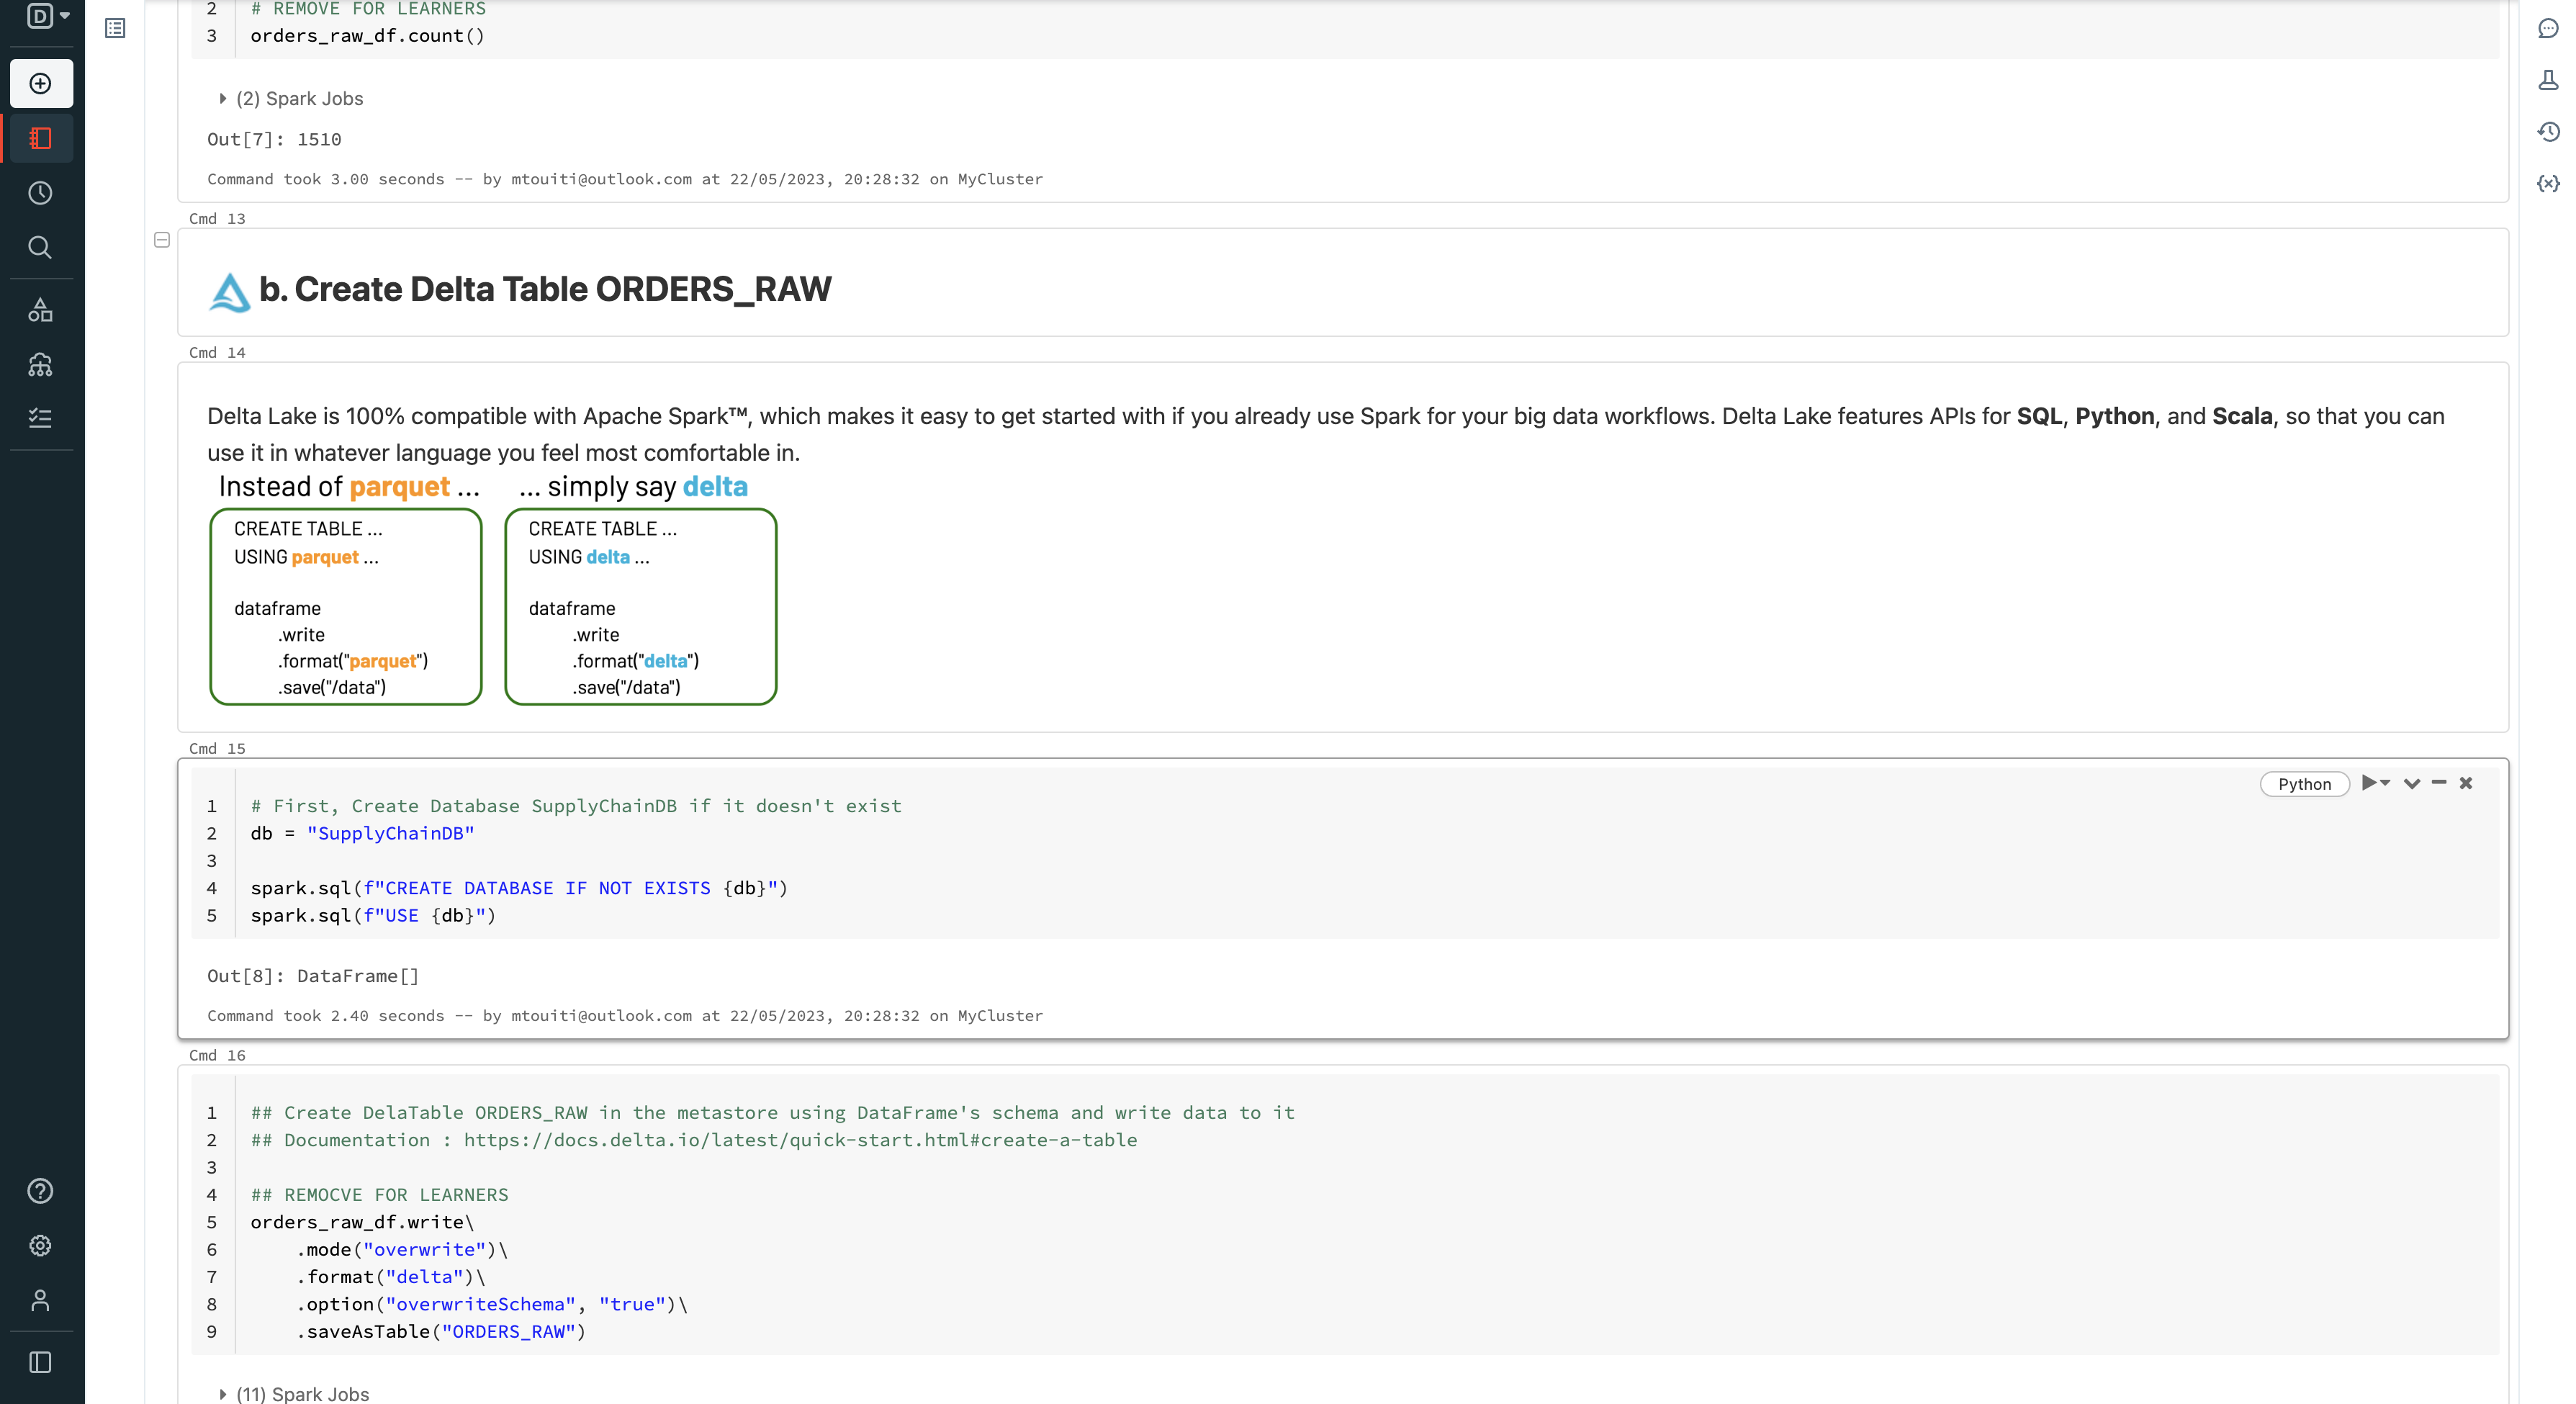Open the Data shapes icon in sidebar

coord(41,310)
